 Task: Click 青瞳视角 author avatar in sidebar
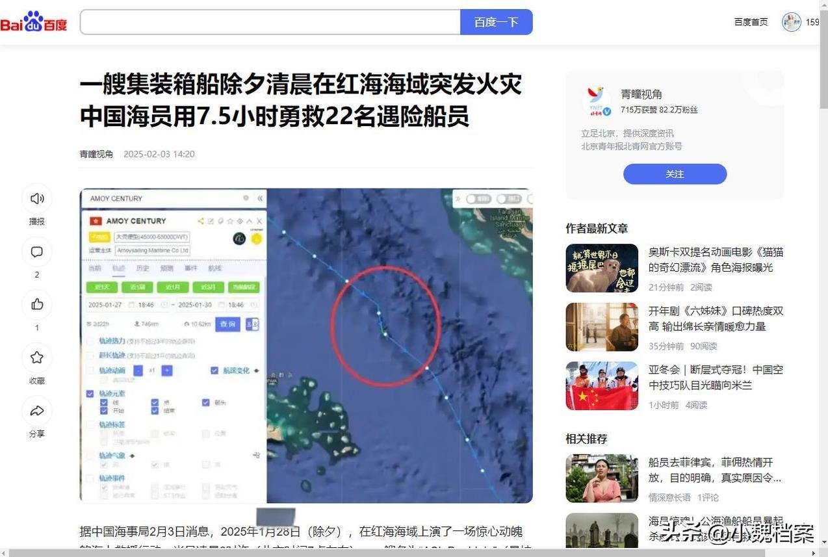(597, 102)
